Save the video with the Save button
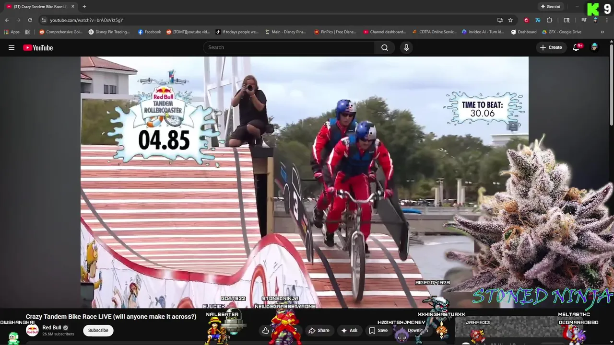Screen dimensions: 614x345 tap(378, 330)
